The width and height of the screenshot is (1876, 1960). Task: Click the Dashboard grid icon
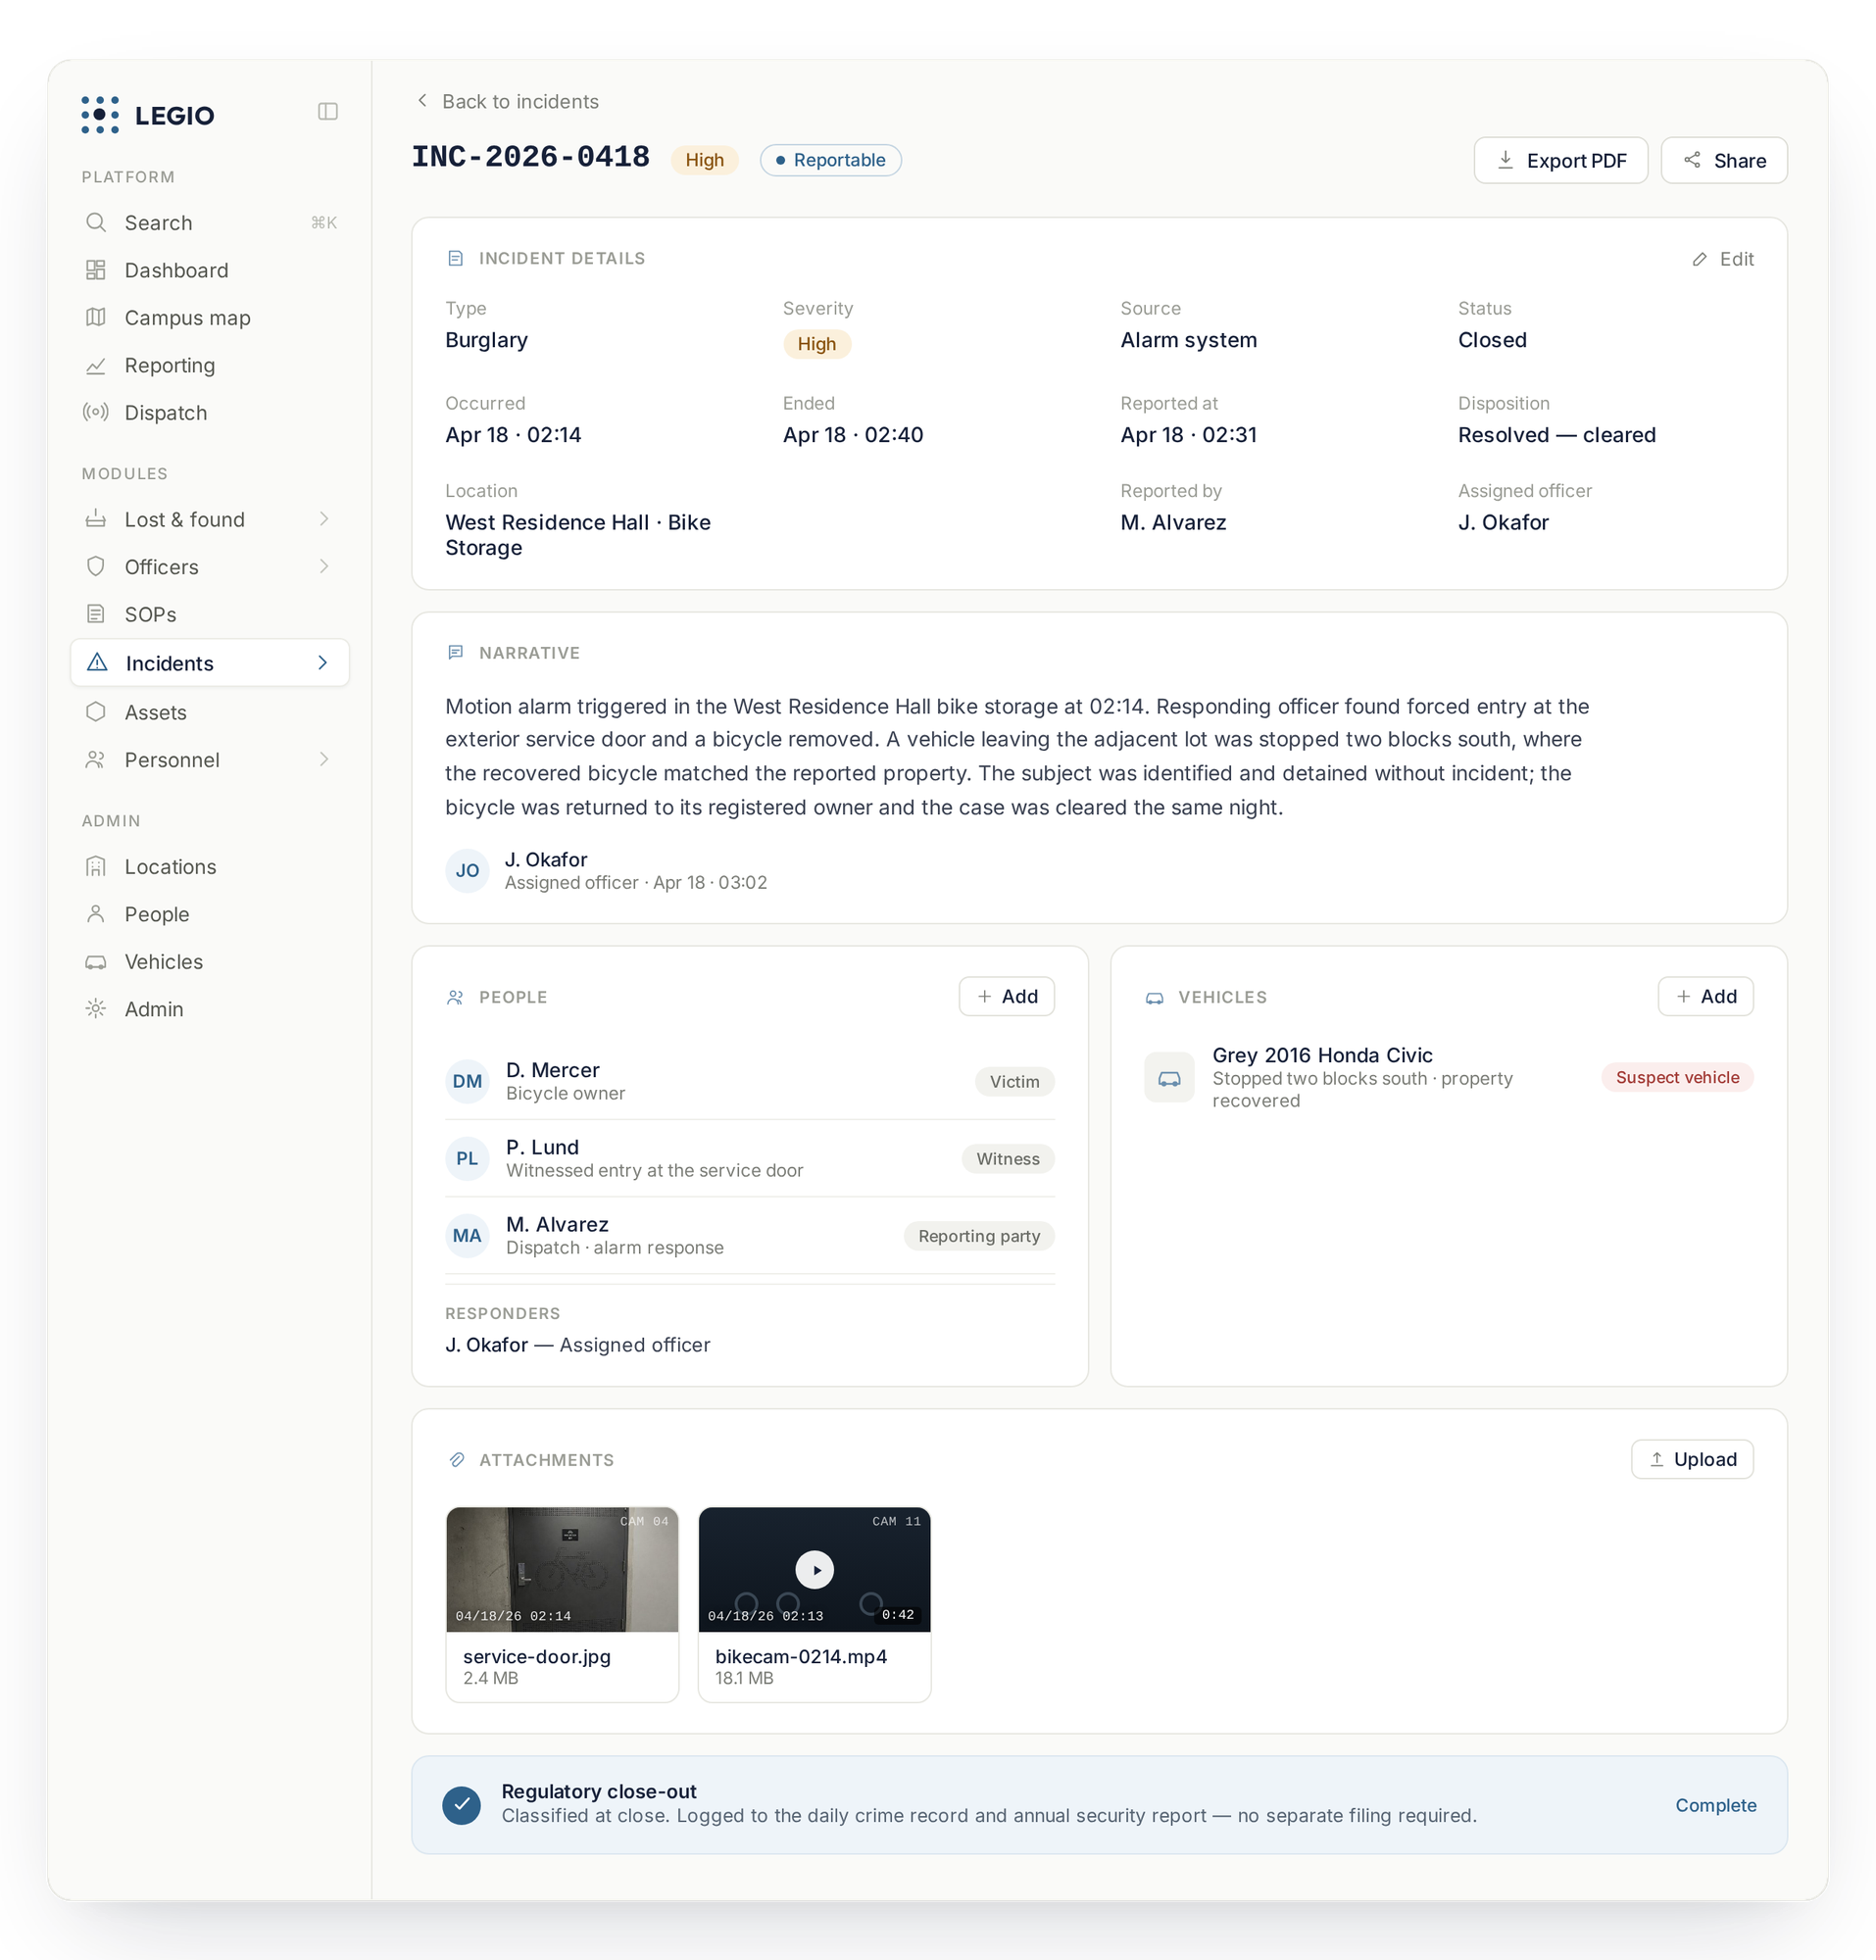coord(96,270)
